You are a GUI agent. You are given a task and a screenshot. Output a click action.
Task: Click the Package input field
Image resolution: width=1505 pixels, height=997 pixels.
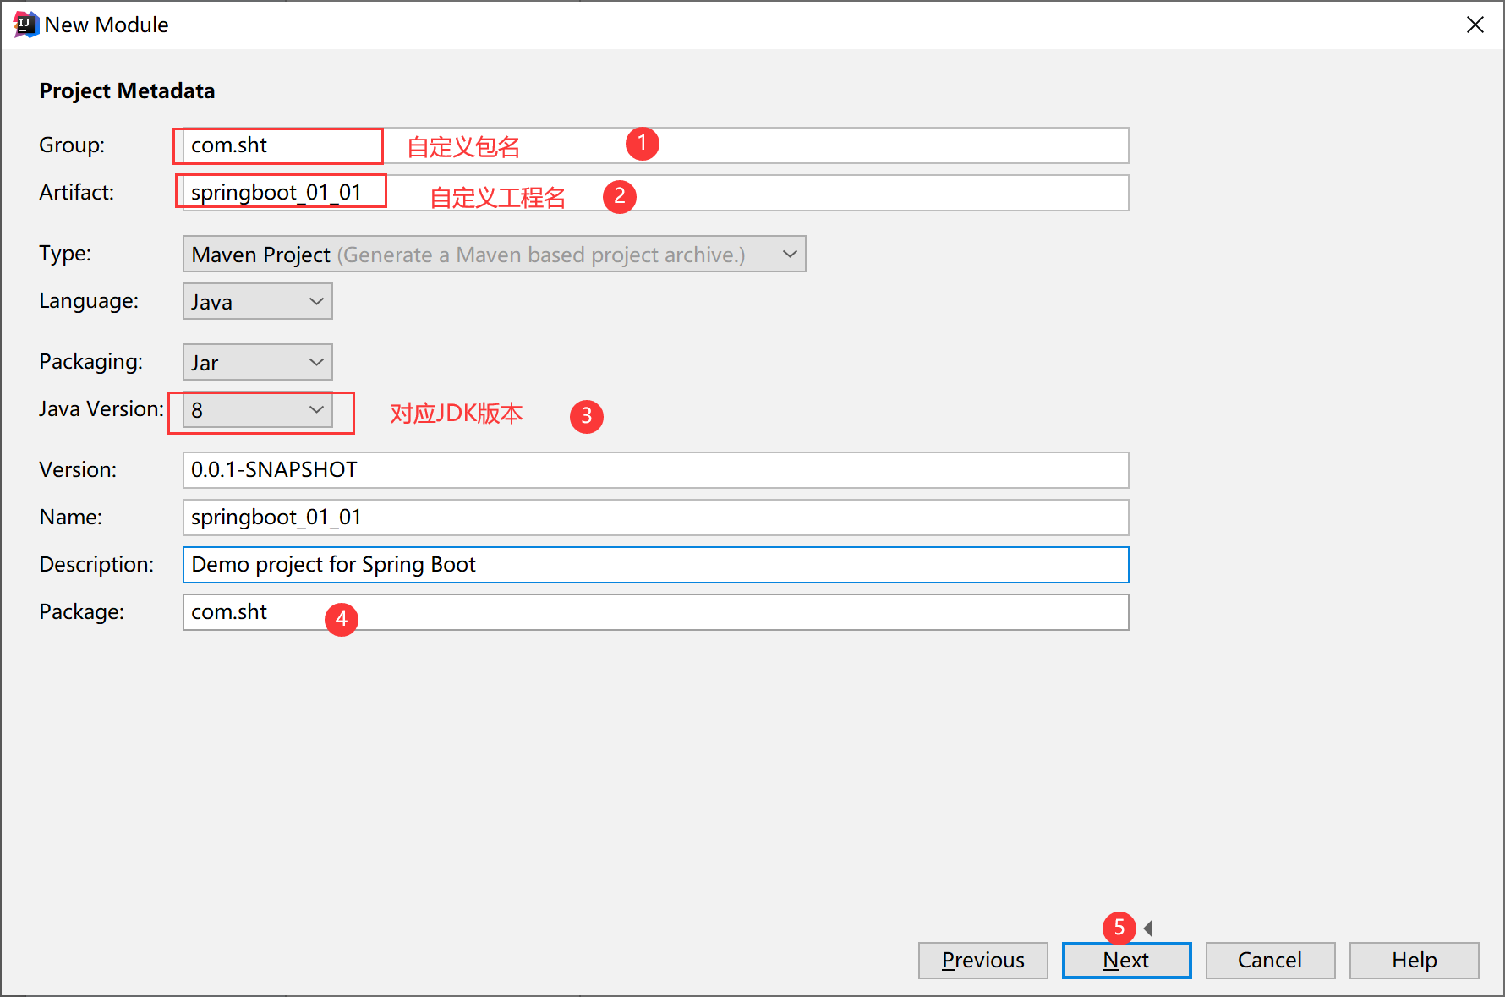point(655,612)
